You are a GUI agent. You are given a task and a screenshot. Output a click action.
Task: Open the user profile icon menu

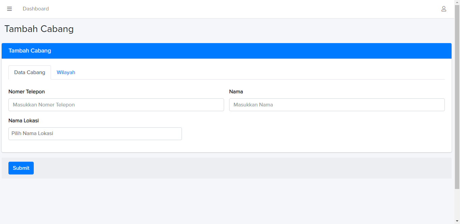[x=444, y=9]
